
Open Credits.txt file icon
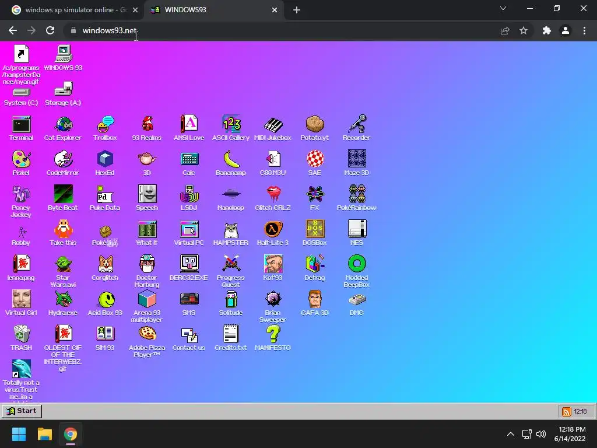[231, 338]
